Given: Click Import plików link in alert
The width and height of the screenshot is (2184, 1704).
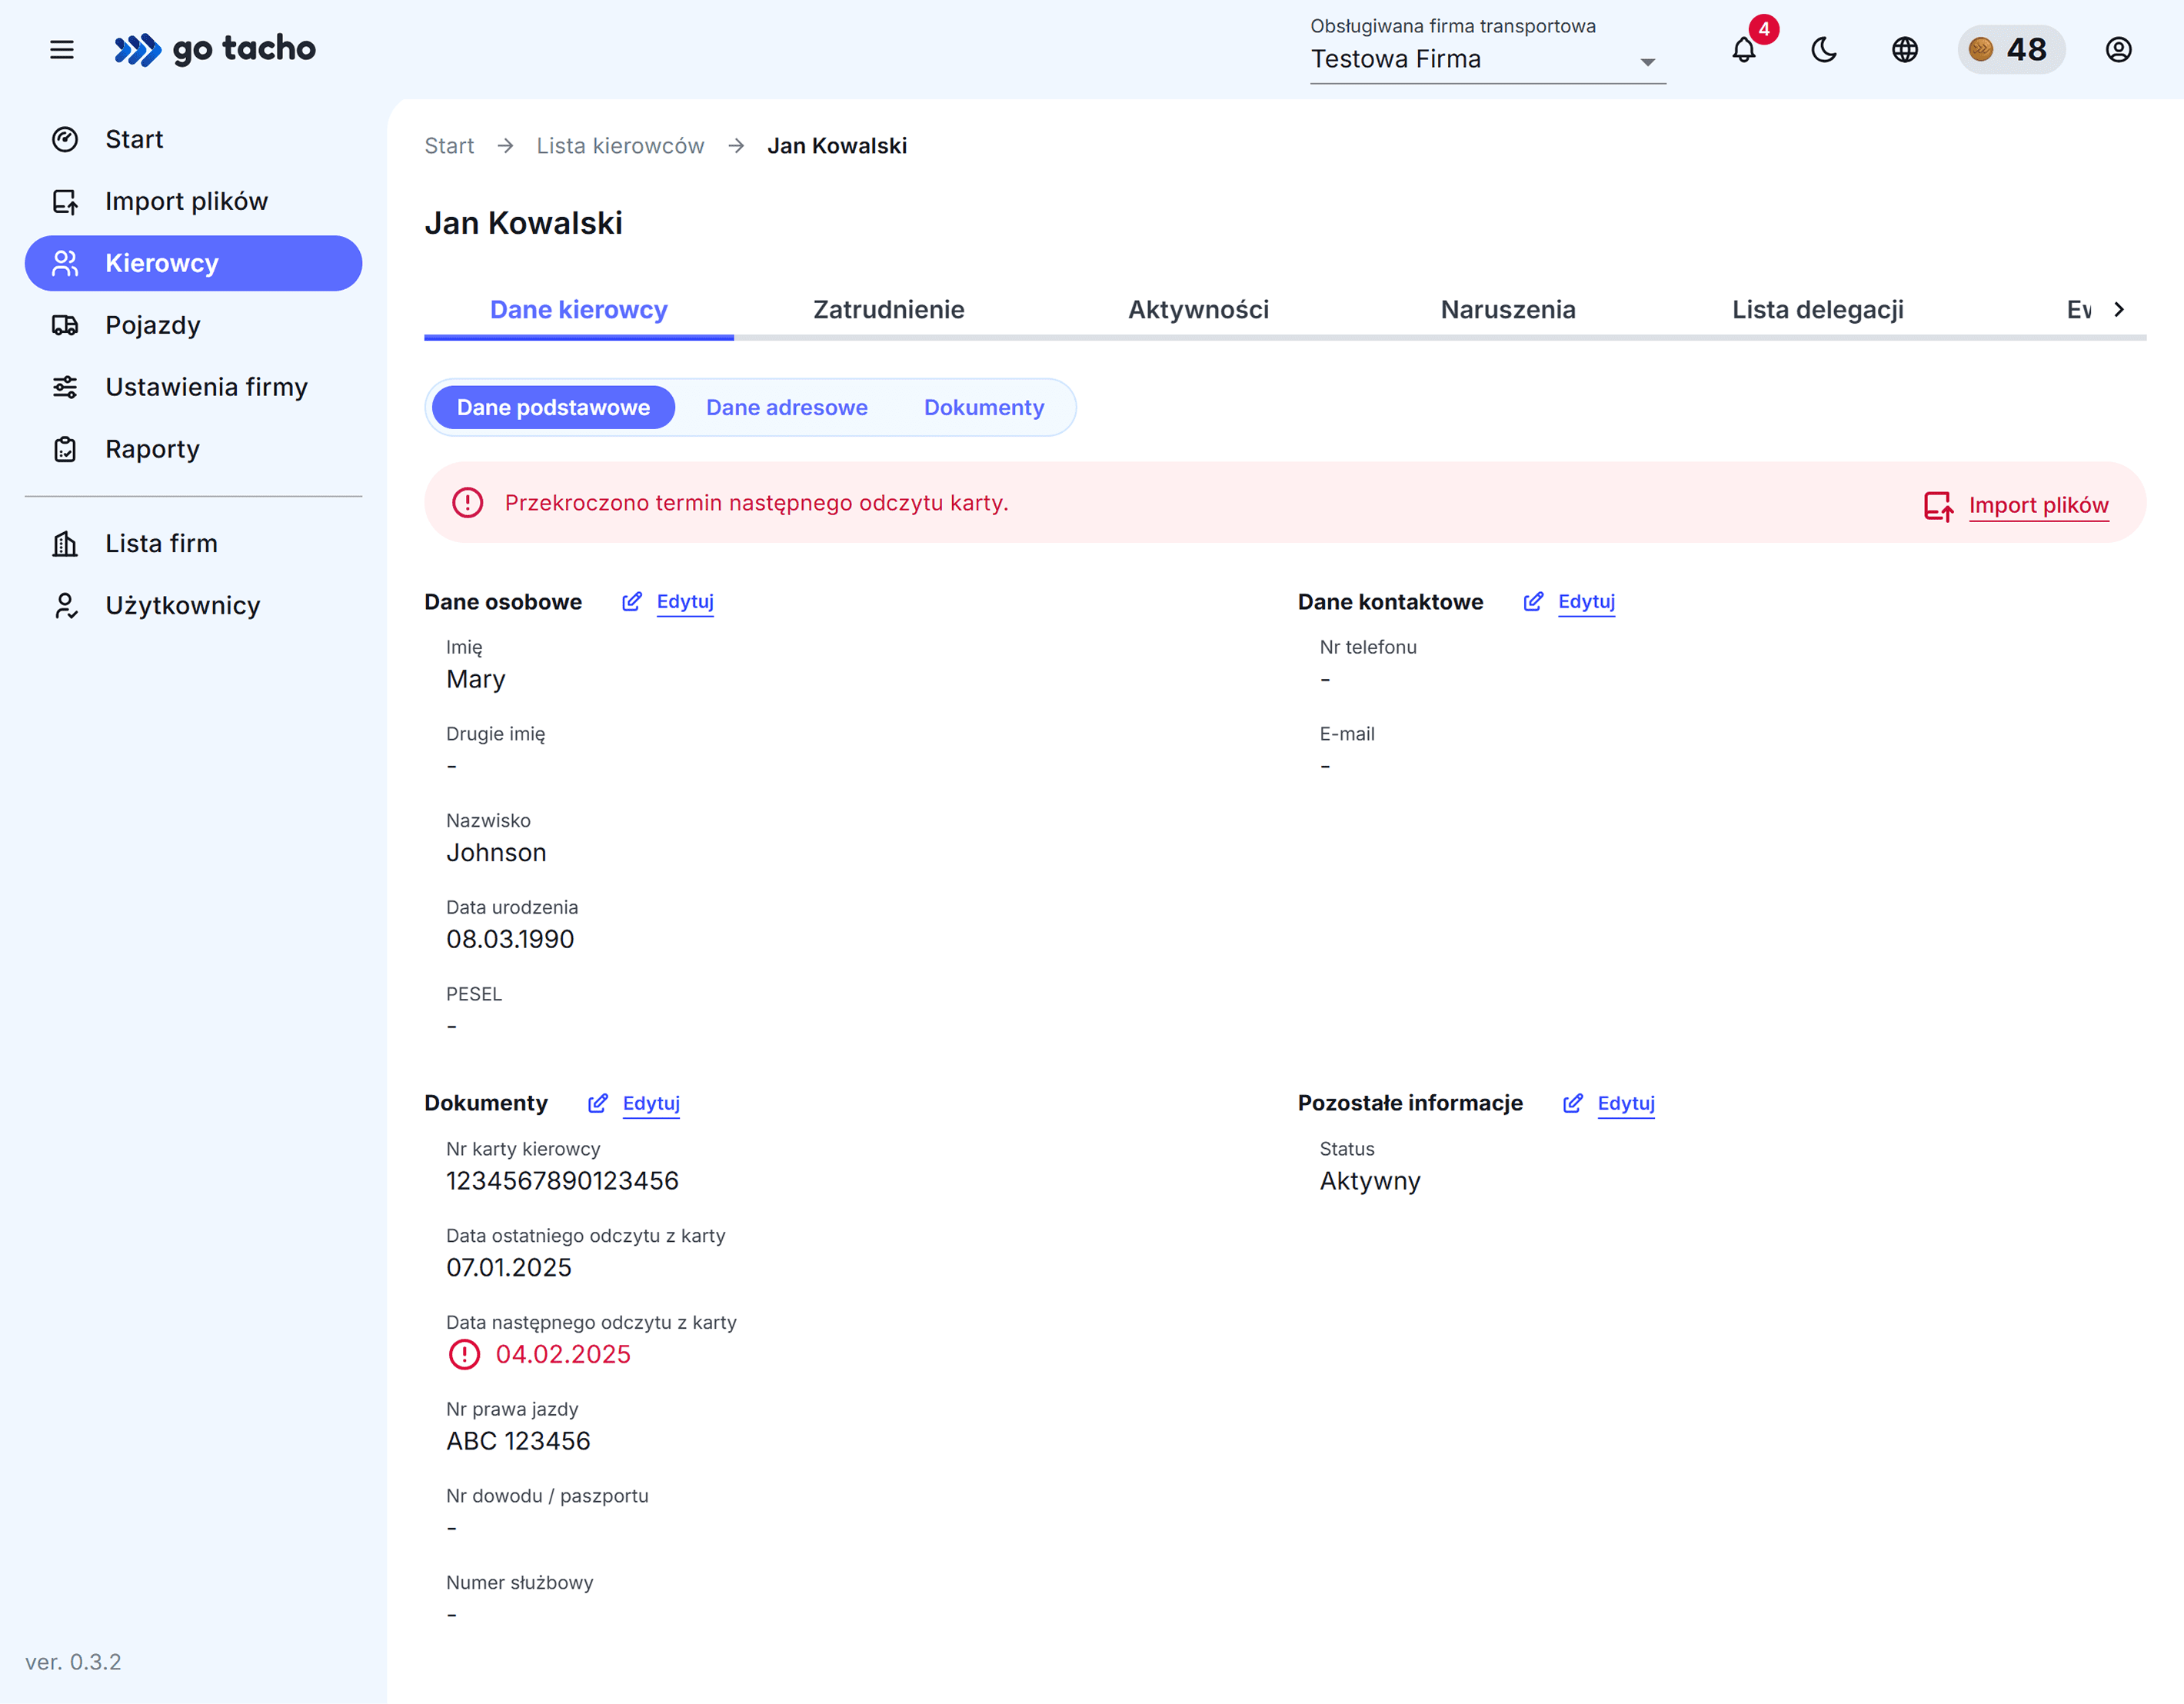Looking at the screenshot, I should [x=2038, y=505].
